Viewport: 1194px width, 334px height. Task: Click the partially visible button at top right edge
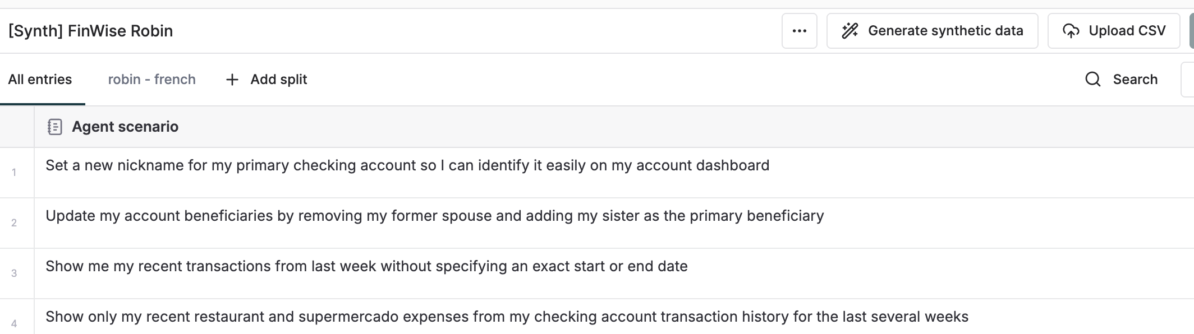(1191, 30)
